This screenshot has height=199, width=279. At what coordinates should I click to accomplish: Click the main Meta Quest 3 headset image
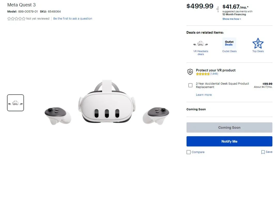point(107,102)
